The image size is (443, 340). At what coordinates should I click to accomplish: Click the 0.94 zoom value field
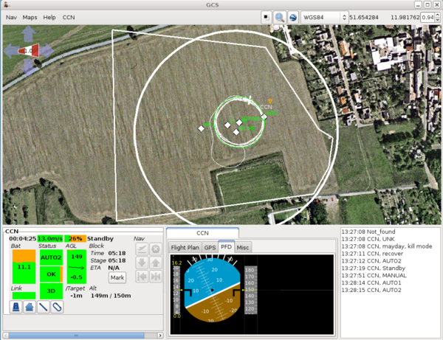[427, 18]
